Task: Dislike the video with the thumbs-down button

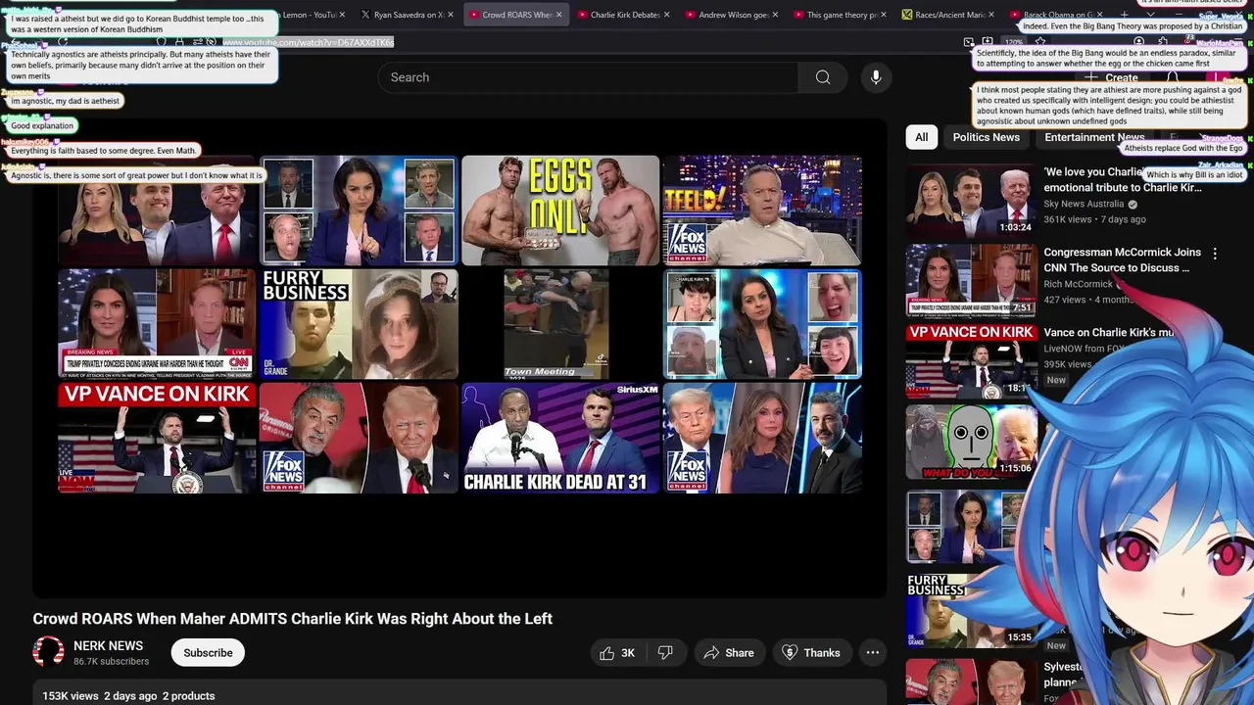Action: click(665, 653)
